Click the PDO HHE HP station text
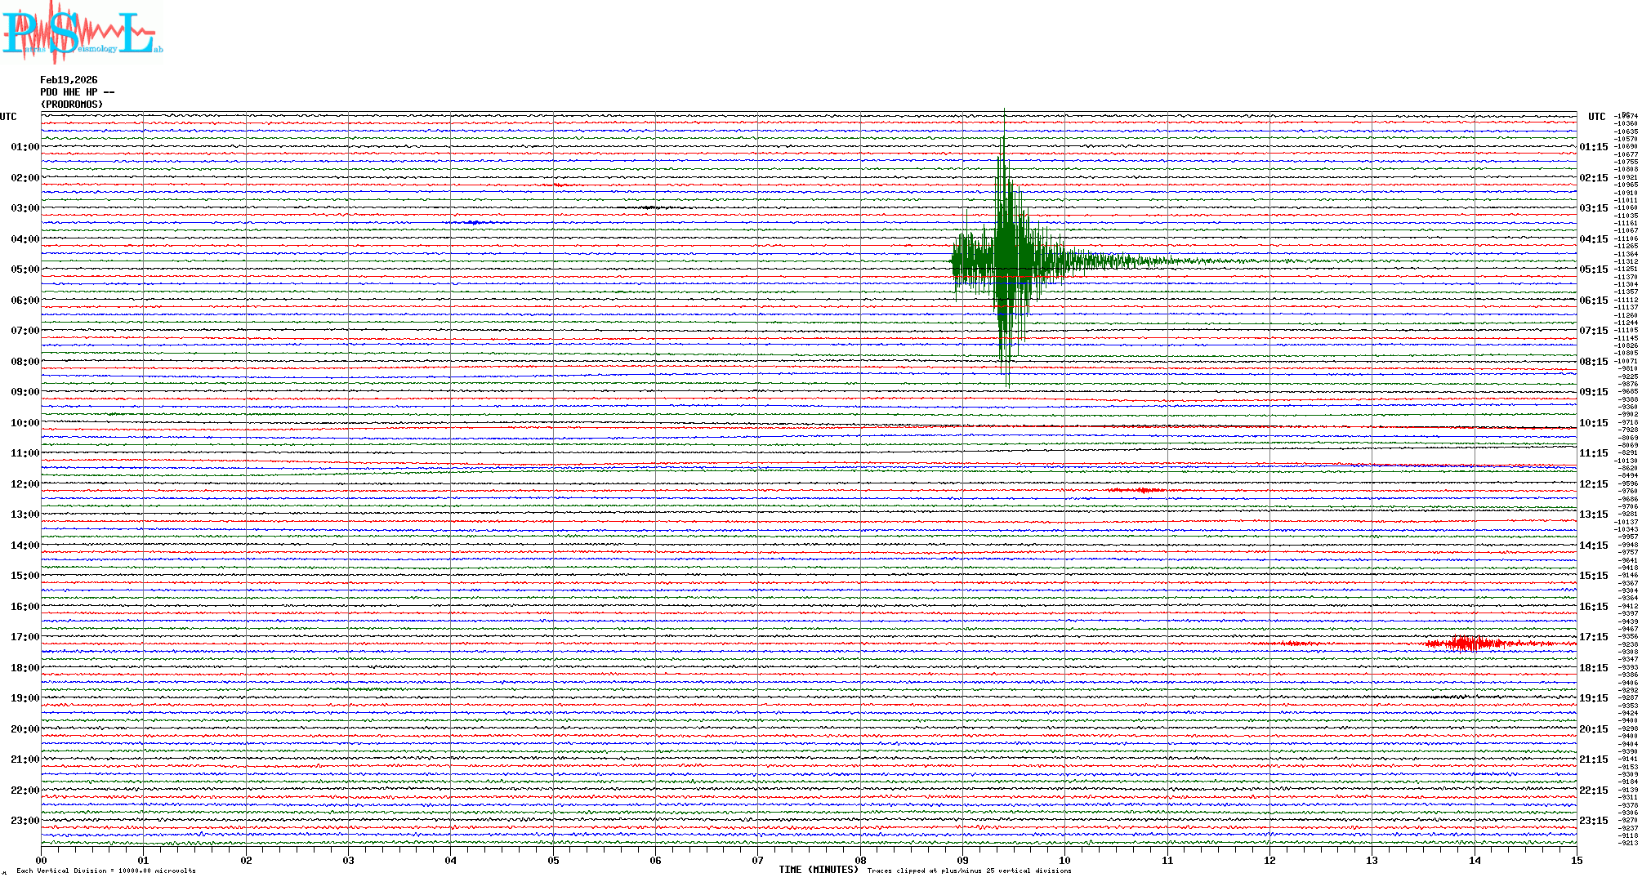 click(x=77, y=92)
